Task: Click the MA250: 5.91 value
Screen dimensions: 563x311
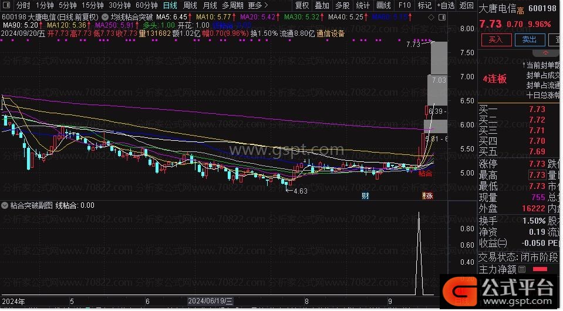Action: click(114, 25)
